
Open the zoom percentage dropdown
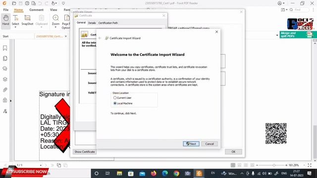(x=304, y=165)
